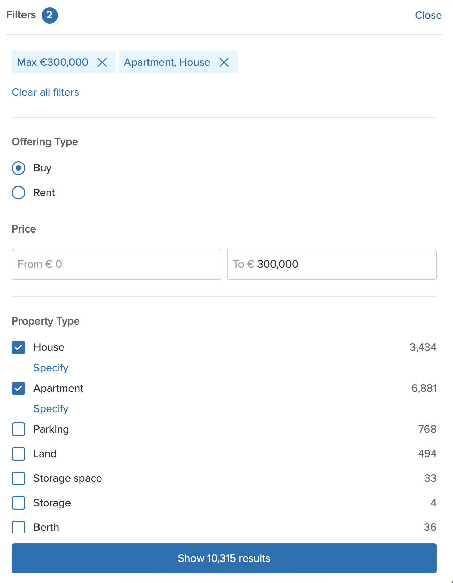
Task: Check the Parking property type
Action: click(x=18, y=429)
